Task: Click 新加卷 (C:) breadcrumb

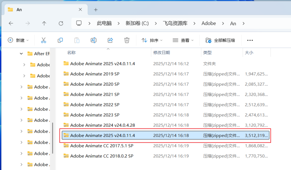Action: pos(137,23)
